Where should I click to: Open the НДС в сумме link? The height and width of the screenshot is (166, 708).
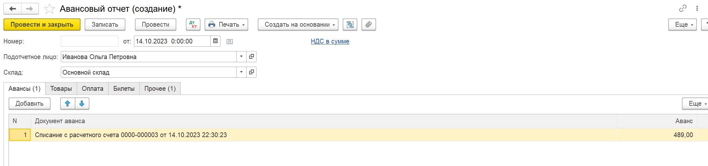330,41
